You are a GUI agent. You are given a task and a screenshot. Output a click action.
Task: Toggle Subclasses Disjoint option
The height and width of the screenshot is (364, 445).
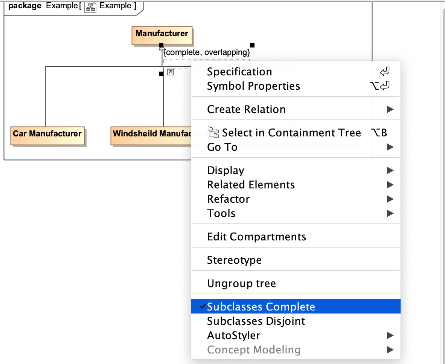(256, 321)
